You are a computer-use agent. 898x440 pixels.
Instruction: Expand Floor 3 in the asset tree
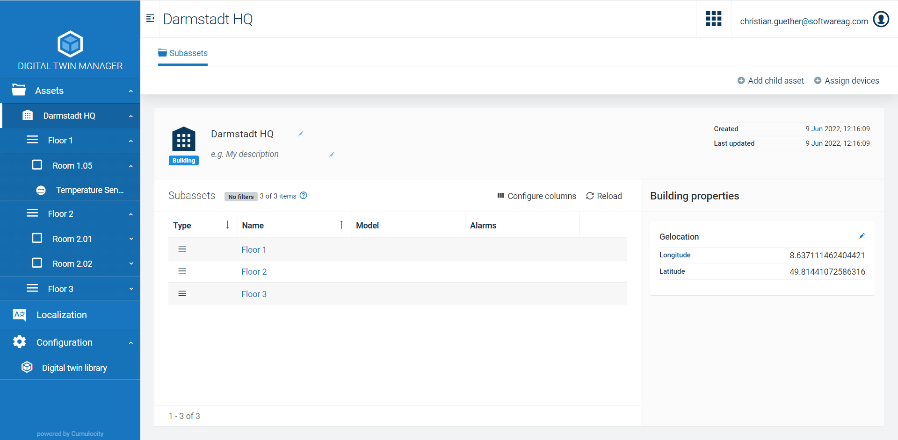point(131,289)
